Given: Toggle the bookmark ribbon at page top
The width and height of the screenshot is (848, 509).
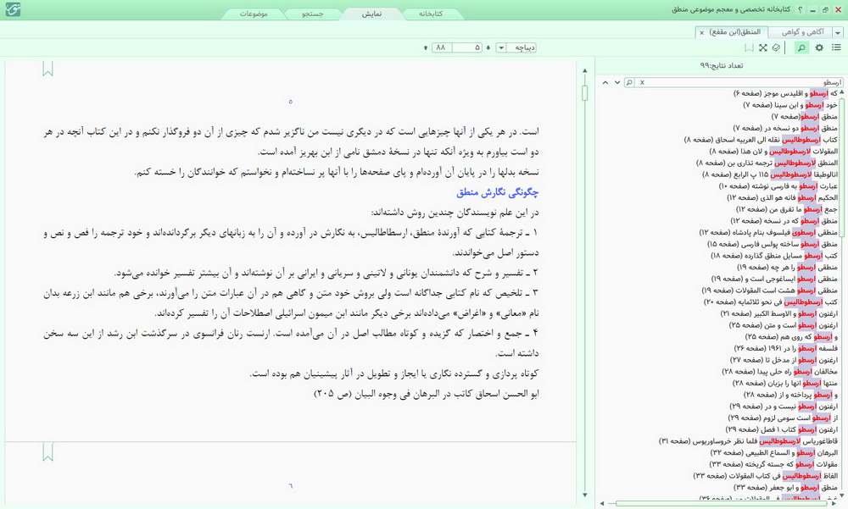Looking at the screenshot, I should [x=47, y=69].
